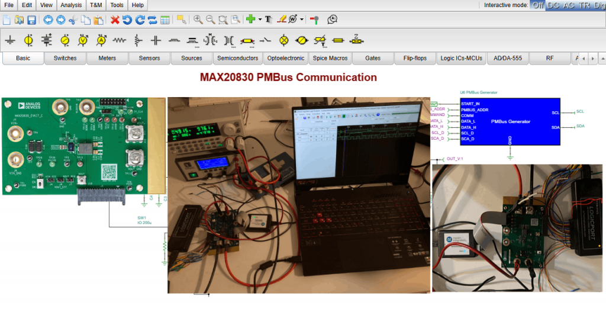Pick the capacitor component icon
The image size is (606, 331).
156,40
